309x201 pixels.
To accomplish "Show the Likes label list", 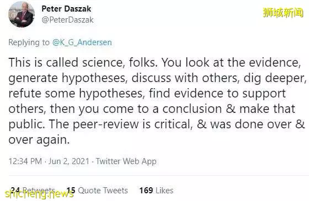I will point(164,191).
